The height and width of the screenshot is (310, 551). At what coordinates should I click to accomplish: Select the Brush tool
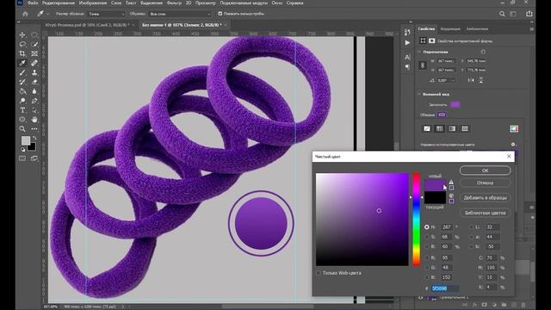pyautogui.click(x=22, y=72)
